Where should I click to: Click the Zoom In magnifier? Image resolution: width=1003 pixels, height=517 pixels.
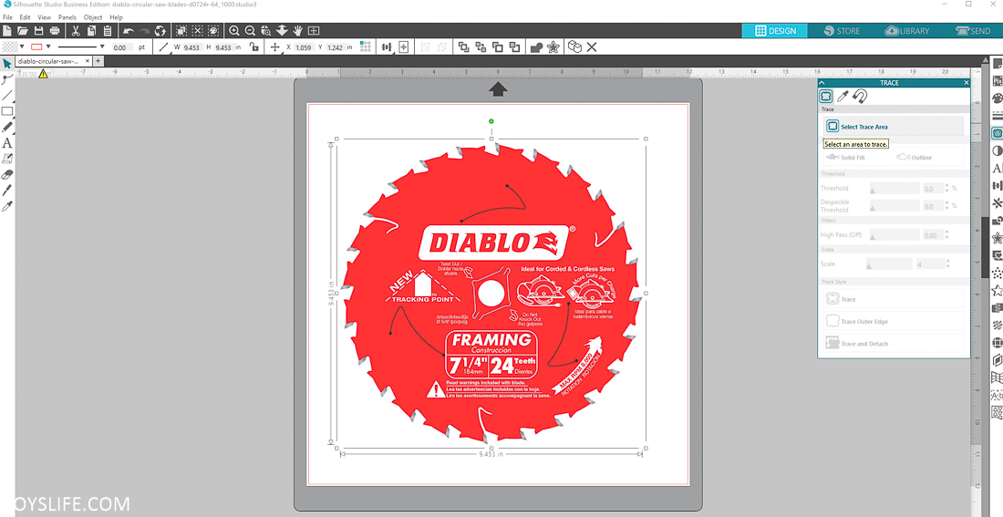(234, 31)
